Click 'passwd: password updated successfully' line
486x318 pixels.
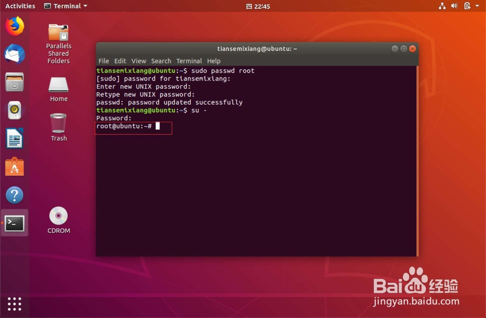tap(169, 102)
